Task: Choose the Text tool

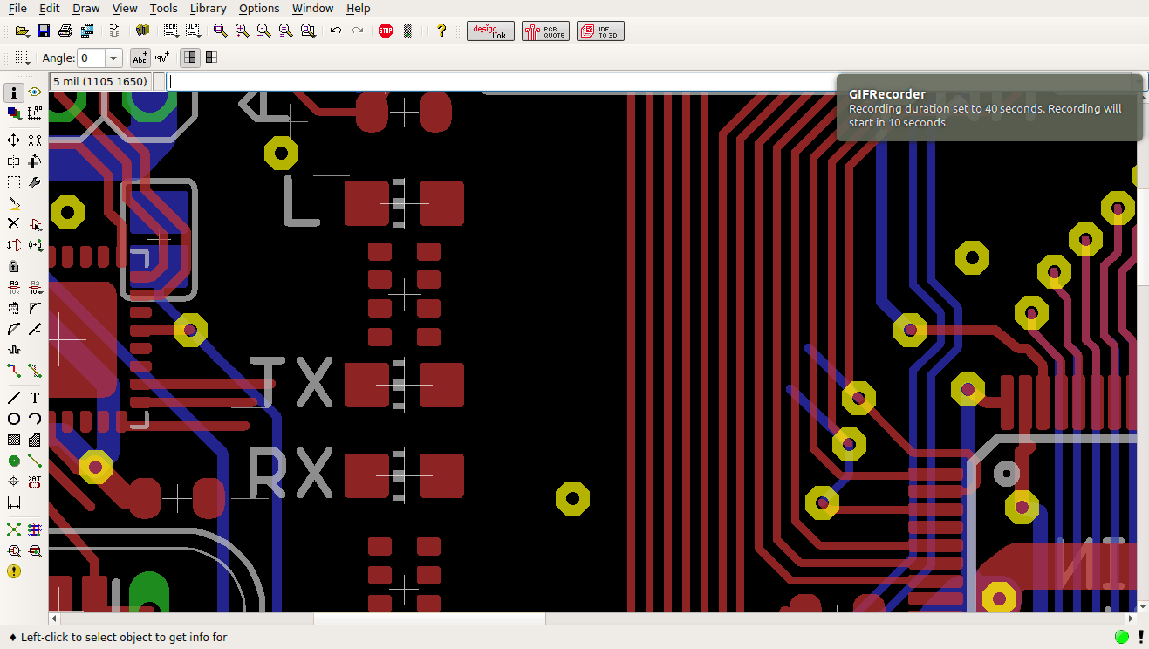Action: coord(35,398)
